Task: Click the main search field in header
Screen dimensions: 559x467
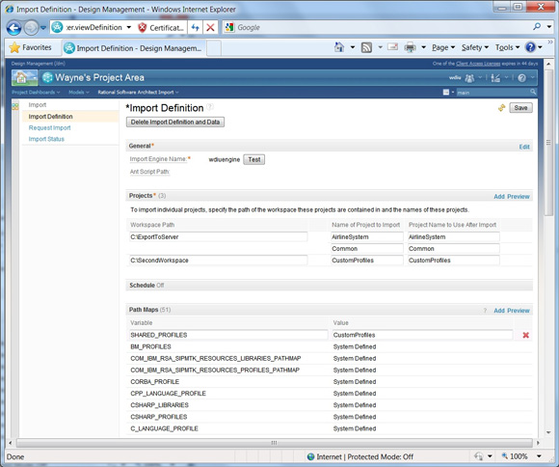Action: 492,93
